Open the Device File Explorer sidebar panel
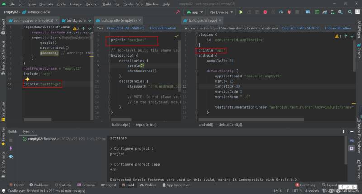The width and height of the screenshot is (362, 194). tap(359, 135)
